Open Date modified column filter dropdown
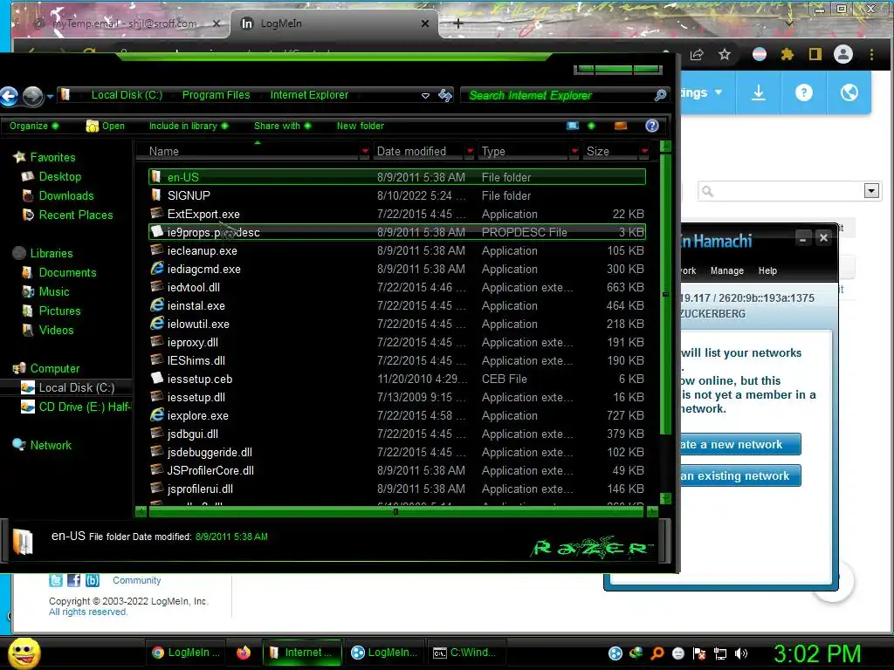The height and width of the screenshot is (670, 894). tap(470, 151)
